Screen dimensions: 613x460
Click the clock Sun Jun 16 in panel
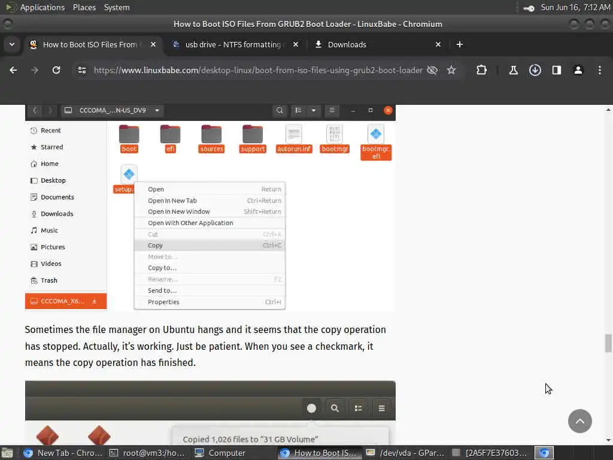click(575, 7)
